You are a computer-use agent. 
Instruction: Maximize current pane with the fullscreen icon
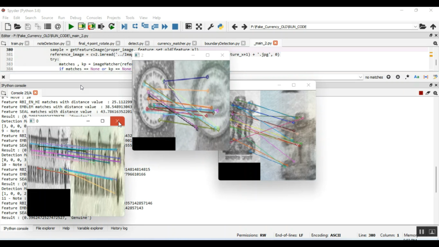click(x=199, y=27)
